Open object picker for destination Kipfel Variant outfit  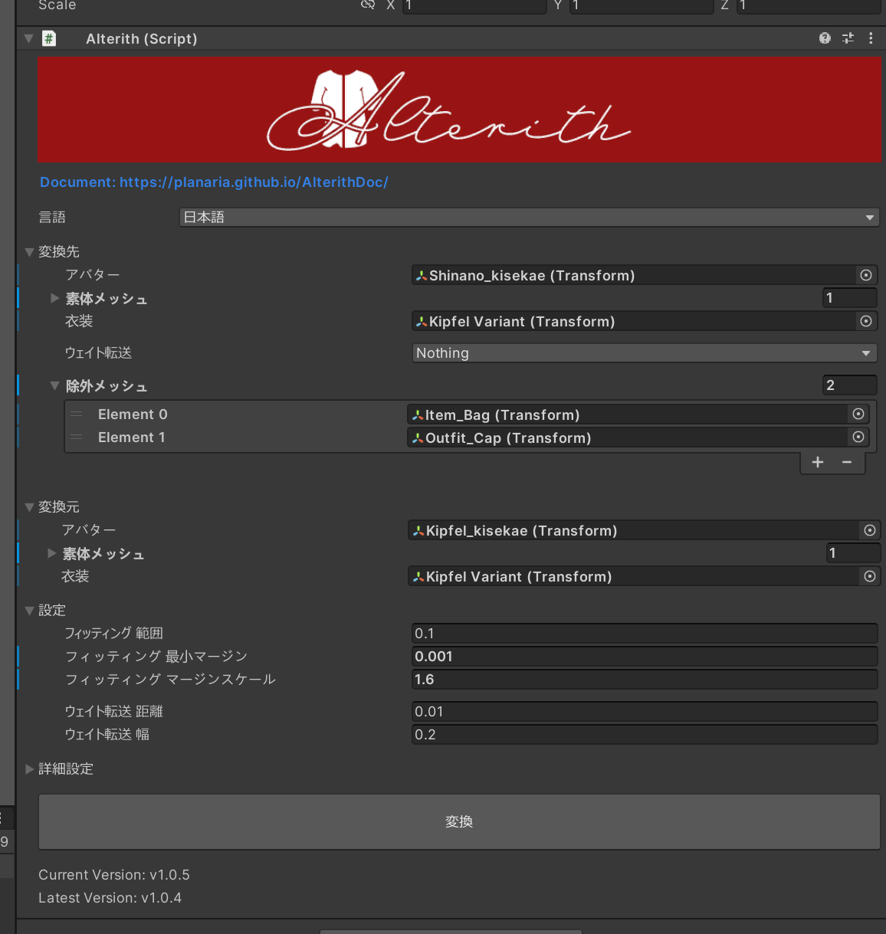coord(866,321)
